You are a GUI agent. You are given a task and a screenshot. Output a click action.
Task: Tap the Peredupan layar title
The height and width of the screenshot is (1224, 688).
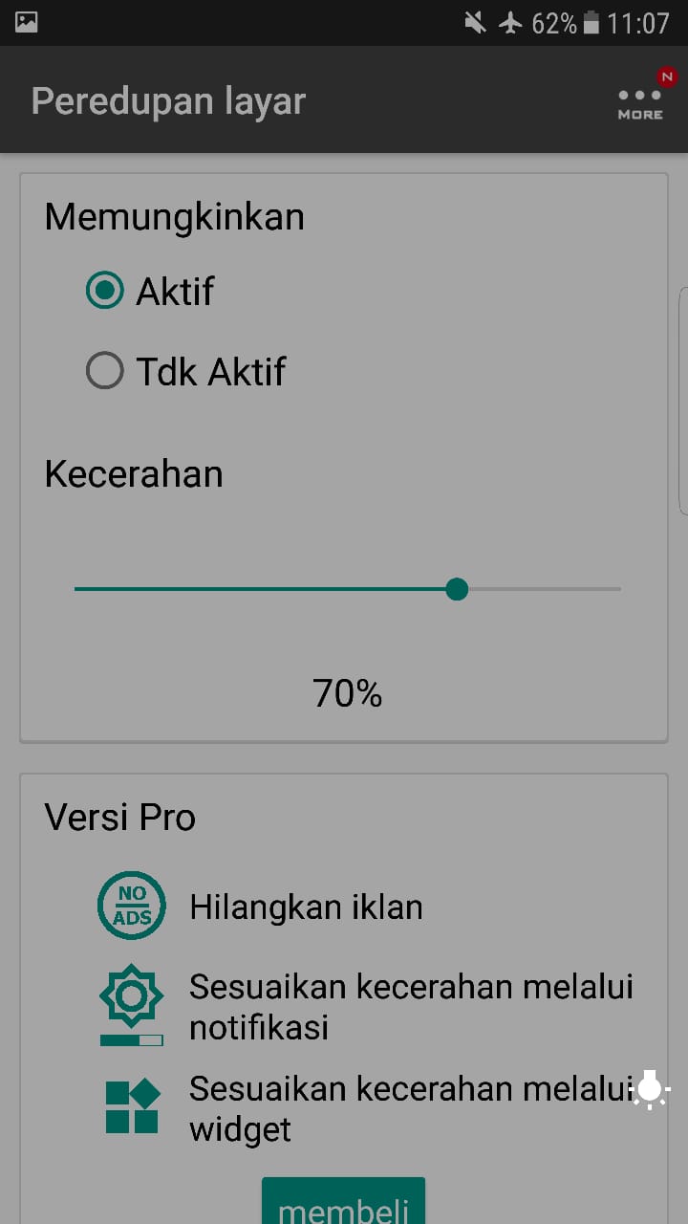tap(168, 101)
